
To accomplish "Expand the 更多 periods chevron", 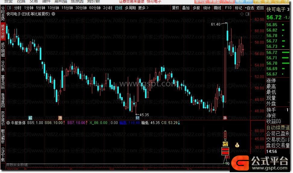I will [147, 8].
